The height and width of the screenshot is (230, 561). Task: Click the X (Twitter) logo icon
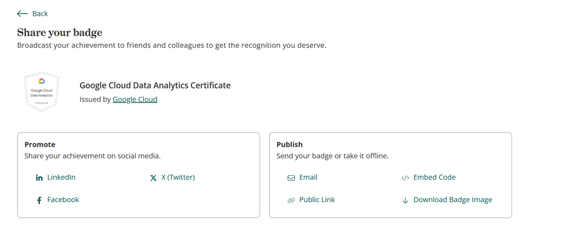[153, 178]
